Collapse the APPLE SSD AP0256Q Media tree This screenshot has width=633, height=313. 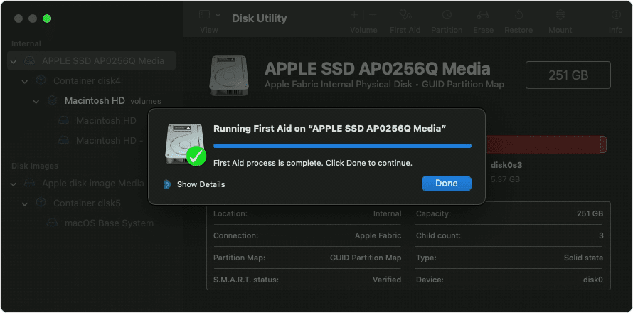coord(13,61)
